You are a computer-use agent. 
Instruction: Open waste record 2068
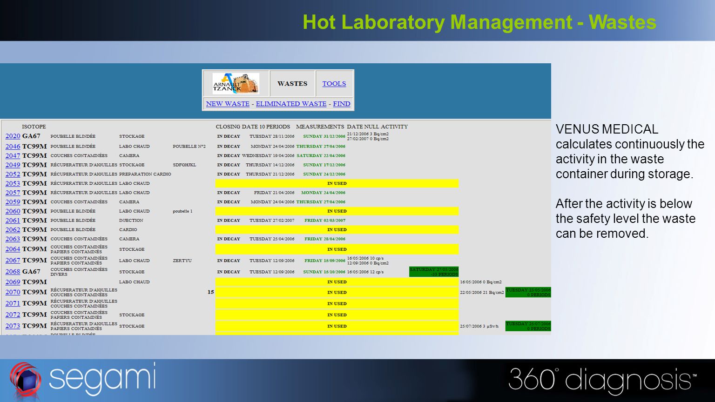click(x=13, y=272)
